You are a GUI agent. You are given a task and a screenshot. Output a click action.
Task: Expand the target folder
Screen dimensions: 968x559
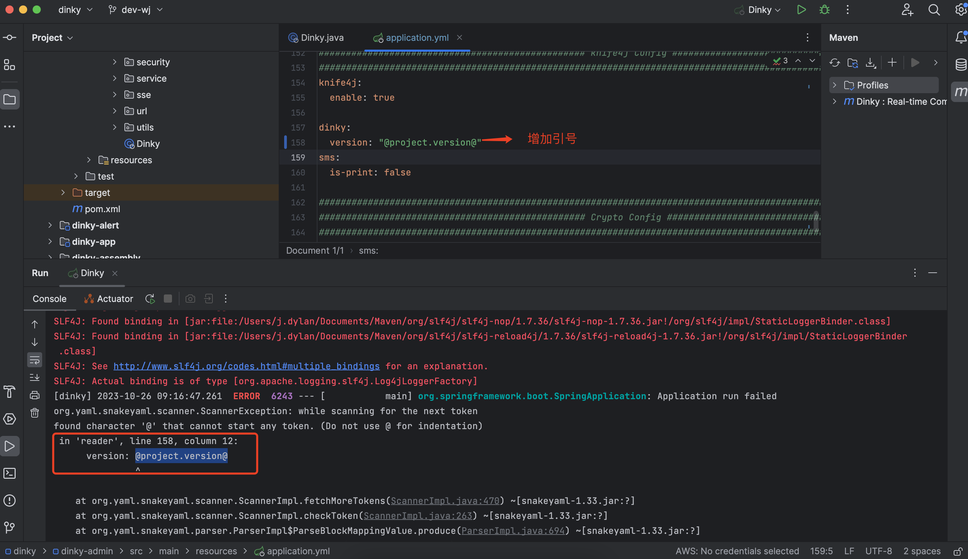[63, 193]
